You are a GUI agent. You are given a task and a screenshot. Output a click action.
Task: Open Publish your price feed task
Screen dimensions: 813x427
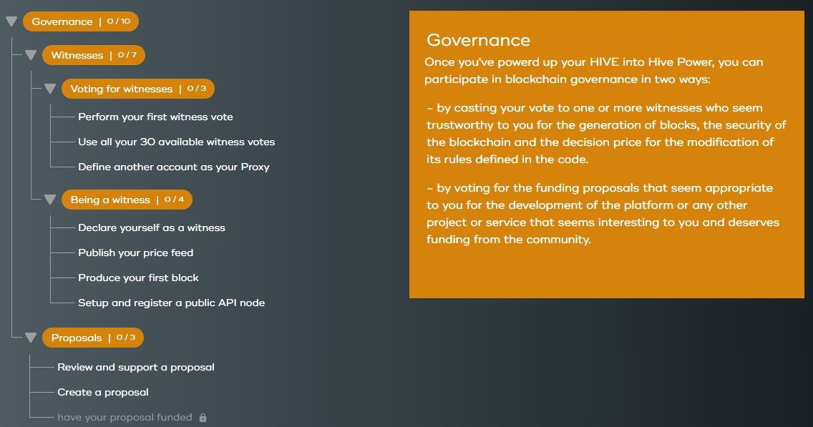pyautogui.click(x=135, y=252)
